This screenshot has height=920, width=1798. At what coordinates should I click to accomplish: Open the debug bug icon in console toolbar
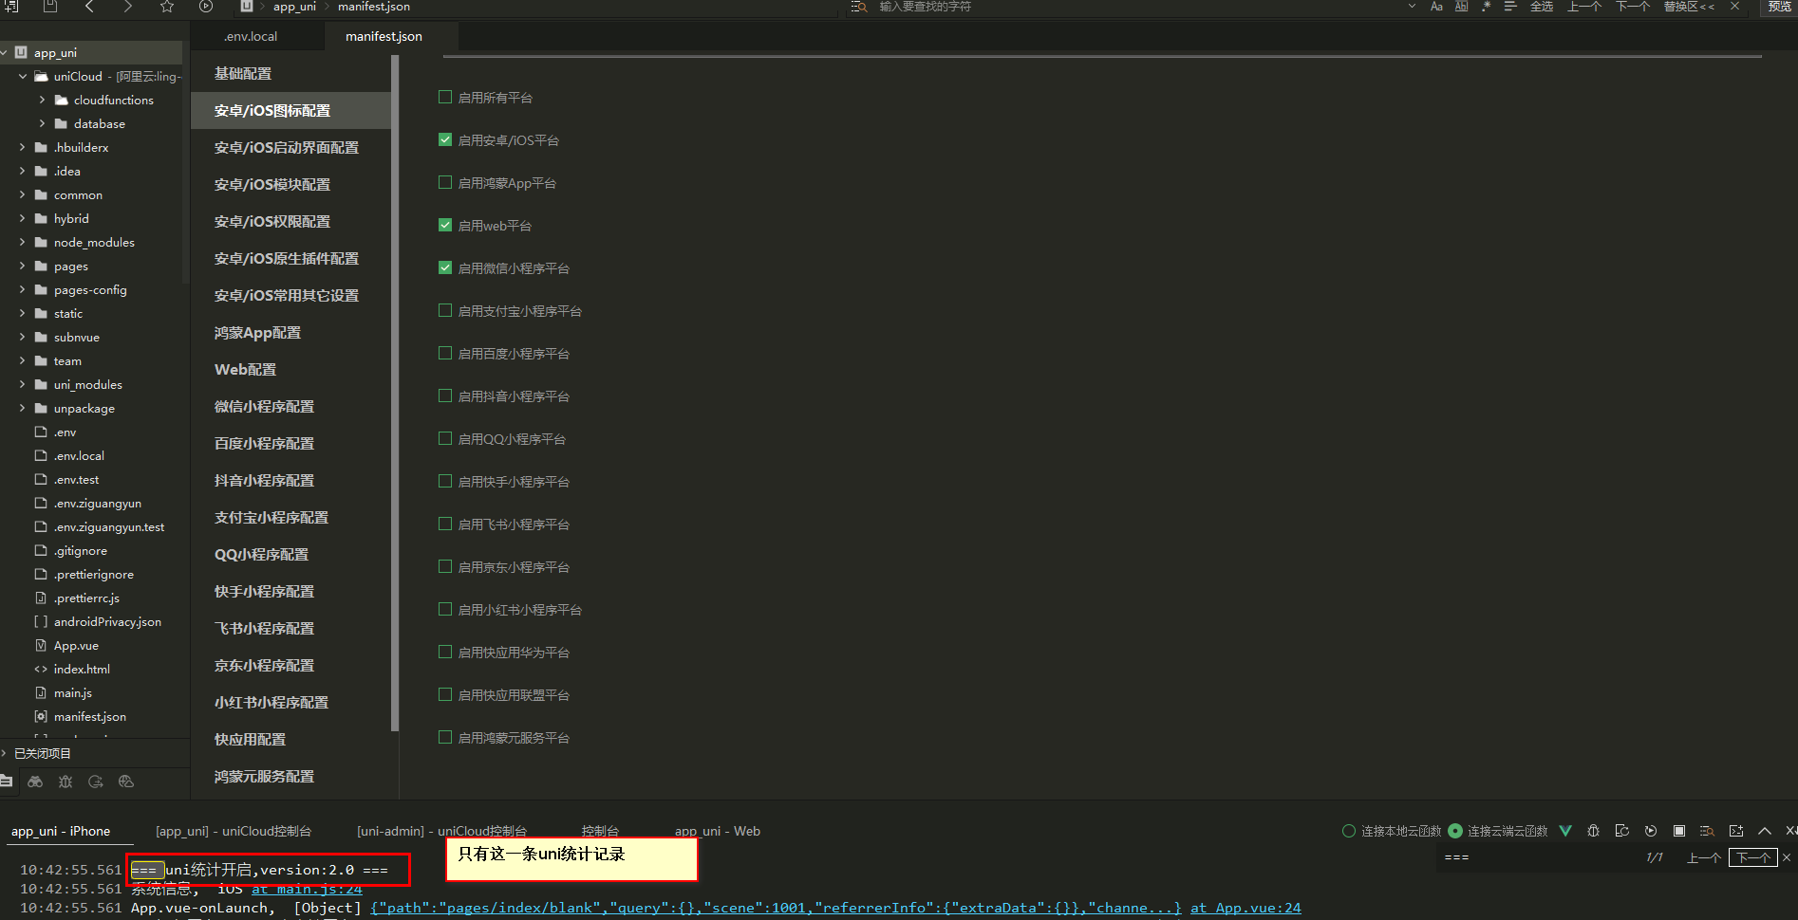coord(1593,831)
